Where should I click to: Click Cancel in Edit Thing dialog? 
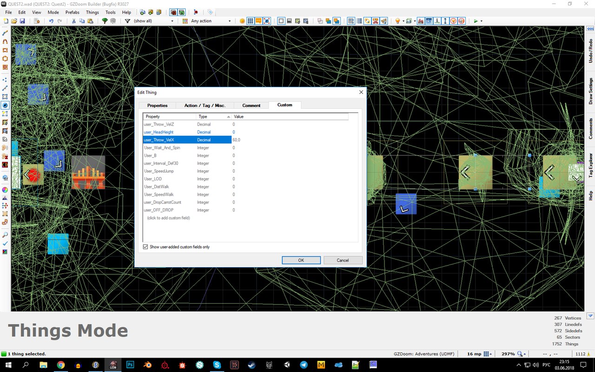pos(343,260)
